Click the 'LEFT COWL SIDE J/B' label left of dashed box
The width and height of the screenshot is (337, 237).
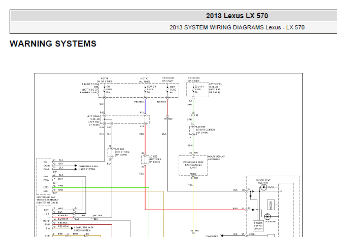point(93,121)
